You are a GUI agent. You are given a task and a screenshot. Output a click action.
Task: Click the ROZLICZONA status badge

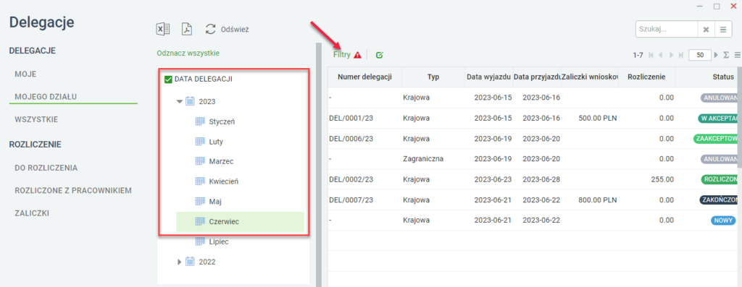click(x=719, y=179)
